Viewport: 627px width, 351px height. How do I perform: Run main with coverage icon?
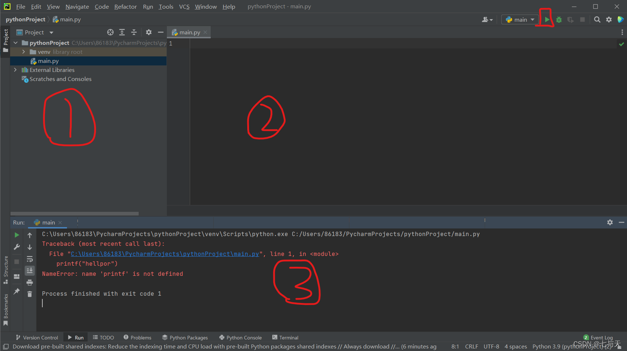click(x=571, y=20)
